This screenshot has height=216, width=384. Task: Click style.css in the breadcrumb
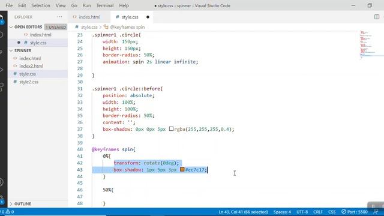(89, 27)
